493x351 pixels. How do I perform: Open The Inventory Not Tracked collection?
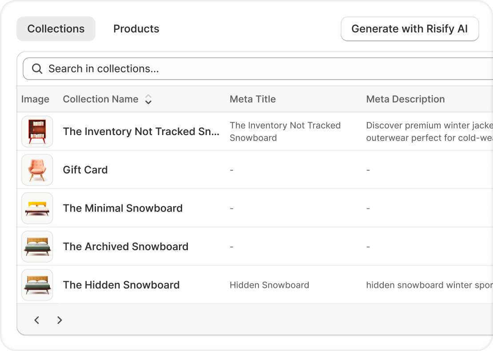coord(141,132)
